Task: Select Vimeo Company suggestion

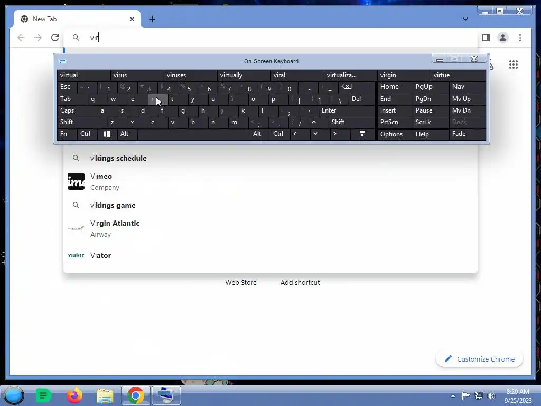Action: coord(270,182)
